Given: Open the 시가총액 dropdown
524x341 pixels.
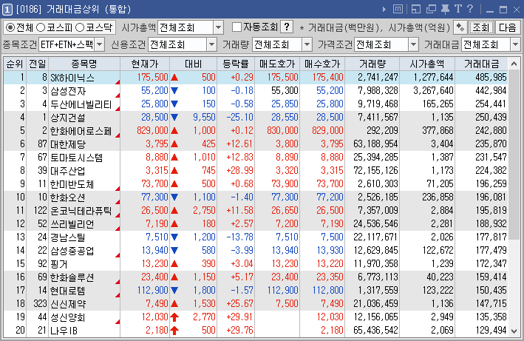Looking at the screenshot, I should pyautogui.click(x=218, y=27).
